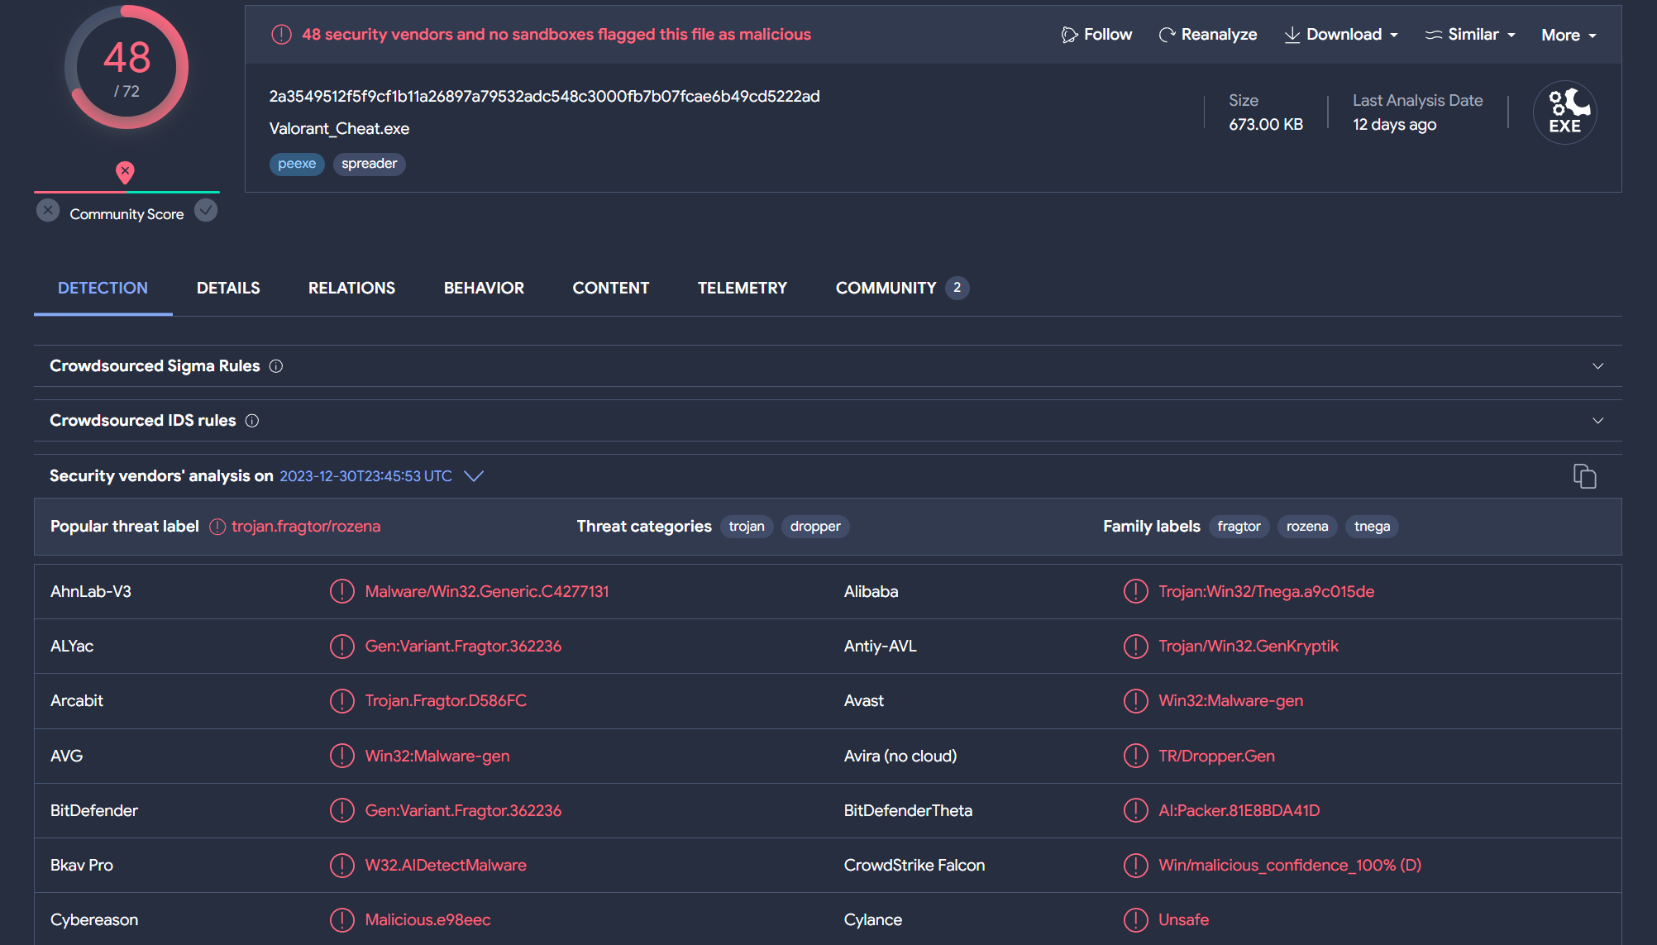The width and height of the screenshot is (1657, 945).
Task: Click the EXE file type icon
Action: pos(1564,112)
